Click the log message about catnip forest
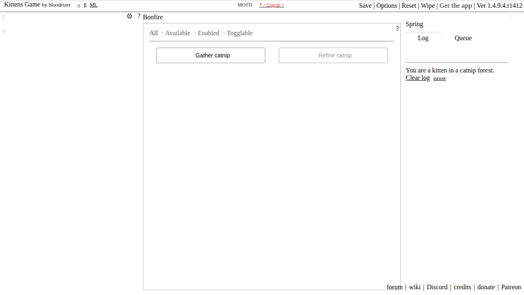This screenshot has height=295, width=524. [450, 71]
